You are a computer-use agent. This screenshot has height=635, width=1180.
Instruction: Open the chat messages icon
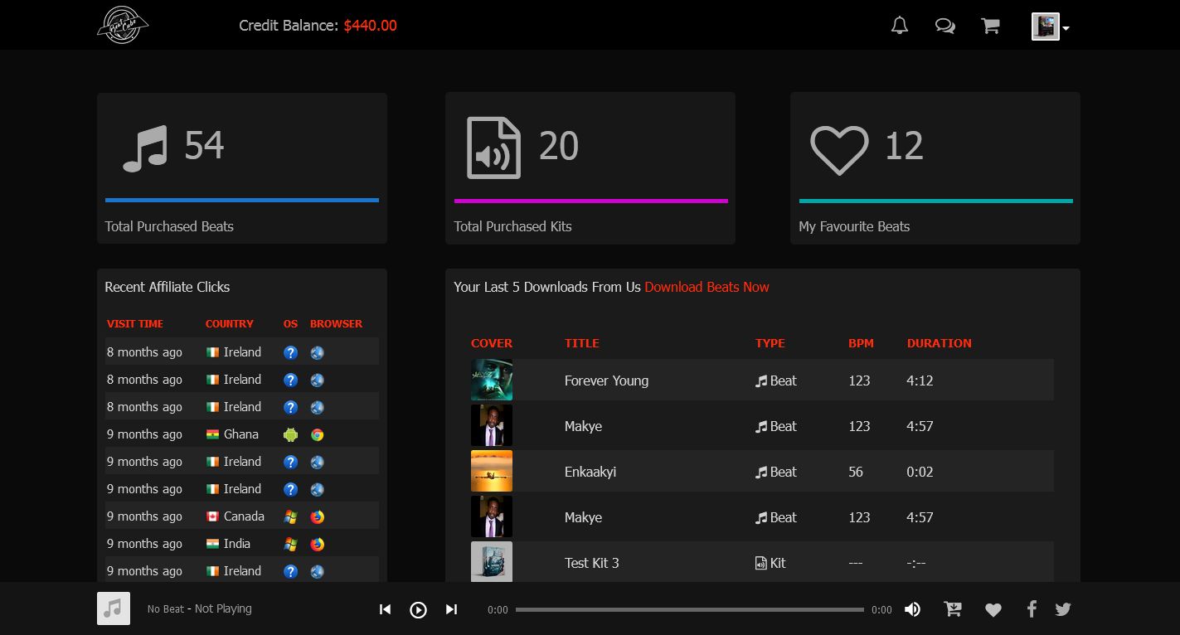point(944,26)
